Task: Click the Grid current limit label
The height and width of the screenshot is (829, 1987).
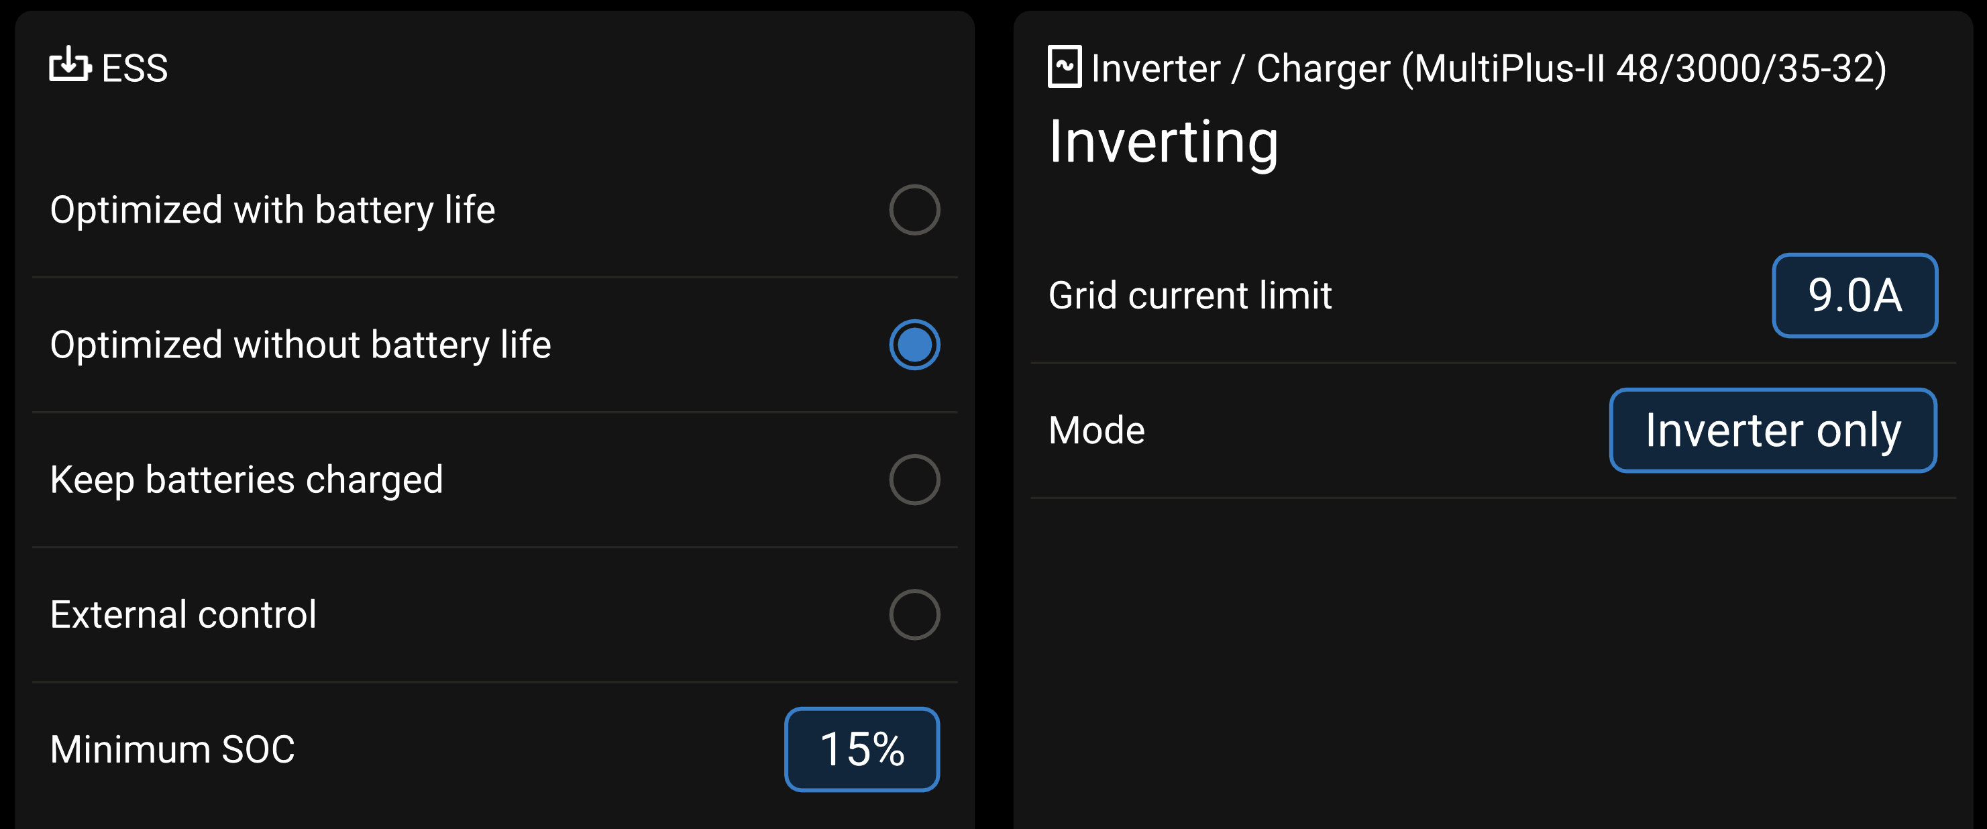Action: click(1189, 295)
